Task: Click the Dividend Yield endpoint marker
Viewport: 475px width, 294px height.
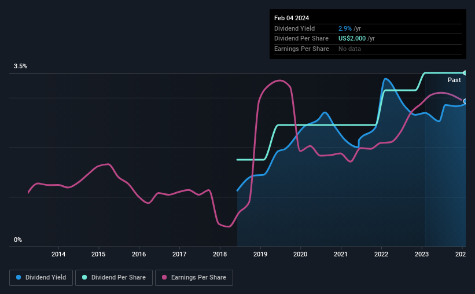Action: click(x=465, y=101)
